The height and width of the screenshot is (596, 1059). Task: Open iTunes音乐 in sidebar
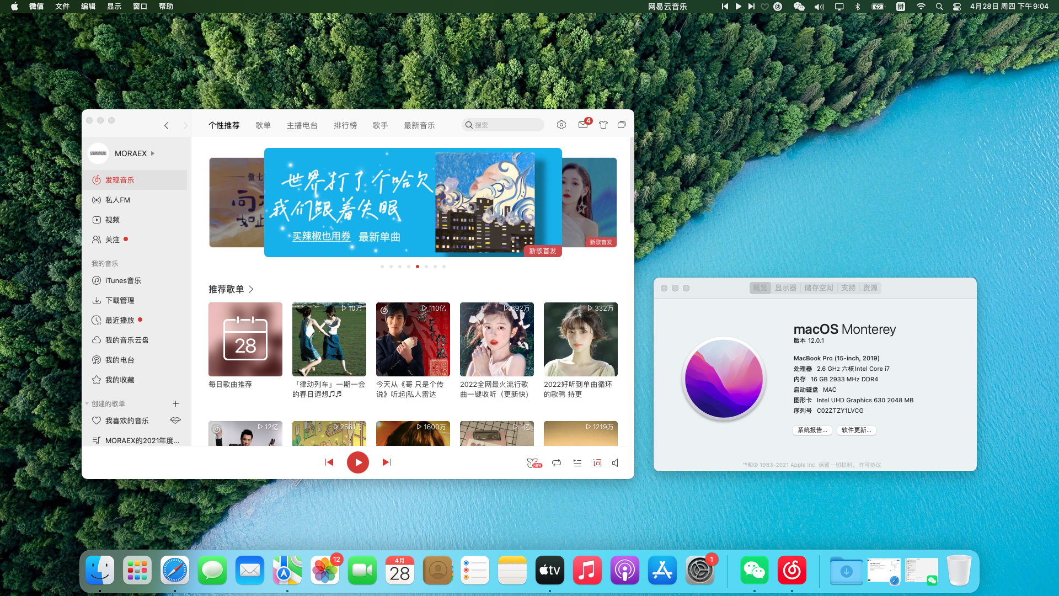coord(135,280)
